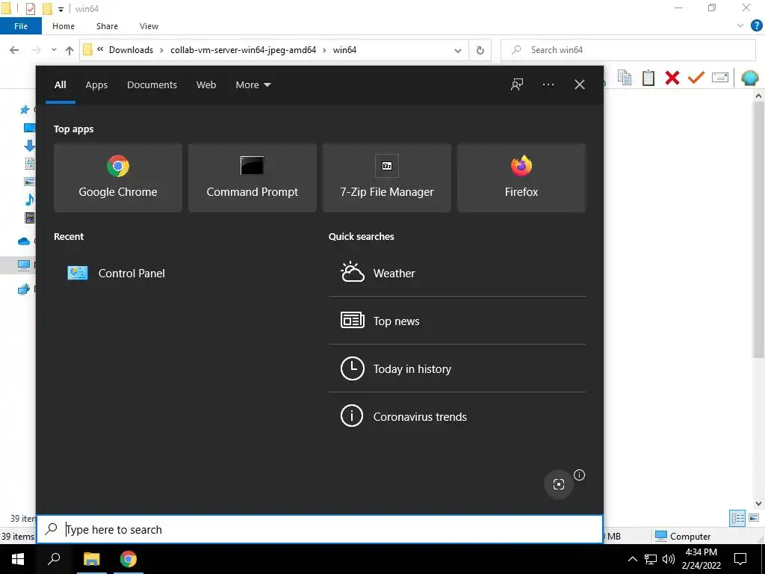Select Today in history quick search

pyautogui.click(x=457, y=368)
